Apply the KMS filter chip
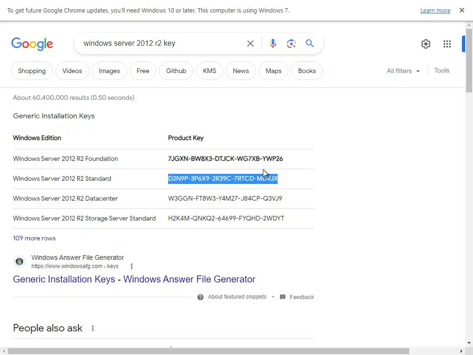Screen dimensions: 473x355 tap(209, 71)
